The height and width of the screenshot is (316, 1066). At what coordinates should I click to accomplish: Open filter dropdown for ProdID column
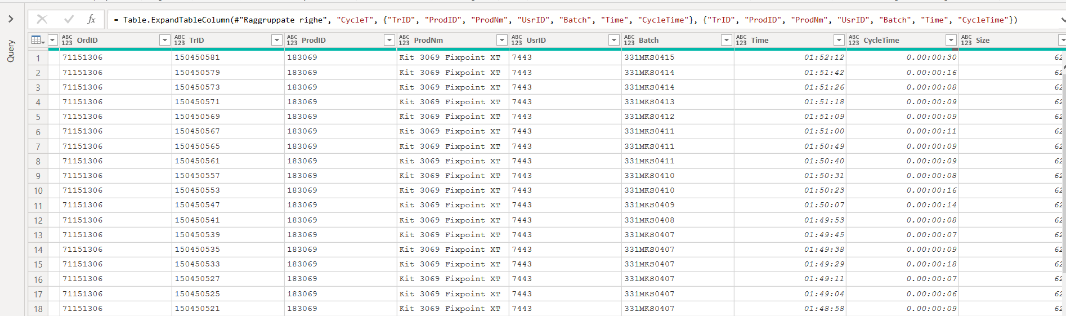click(x=389, y=40)
